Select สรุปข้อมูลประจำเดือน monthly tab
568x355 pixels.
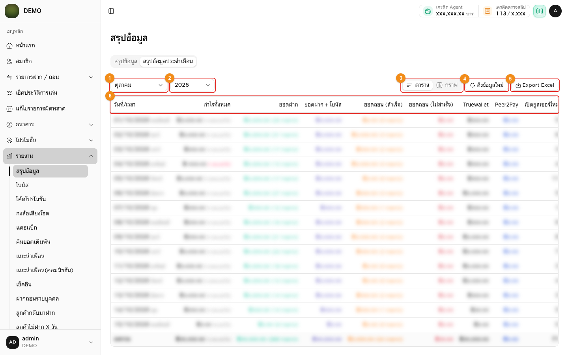(x=168, y=61)
